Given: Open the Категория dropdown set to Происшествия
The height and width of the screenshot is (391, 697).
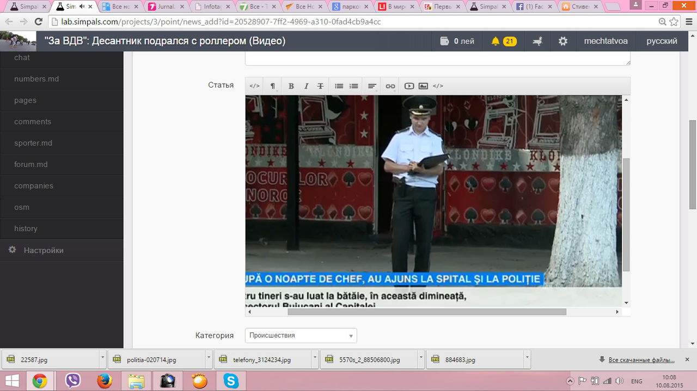Looking at the screenshot, I should pyautogui.click(x=301, y=336).
